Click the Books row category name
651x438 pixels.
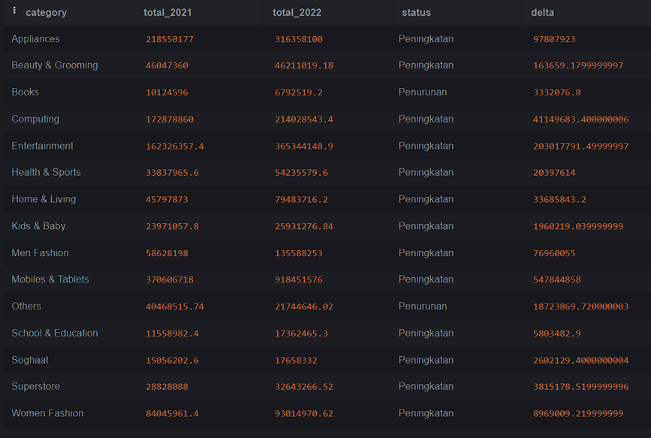[x=25, y=92]
